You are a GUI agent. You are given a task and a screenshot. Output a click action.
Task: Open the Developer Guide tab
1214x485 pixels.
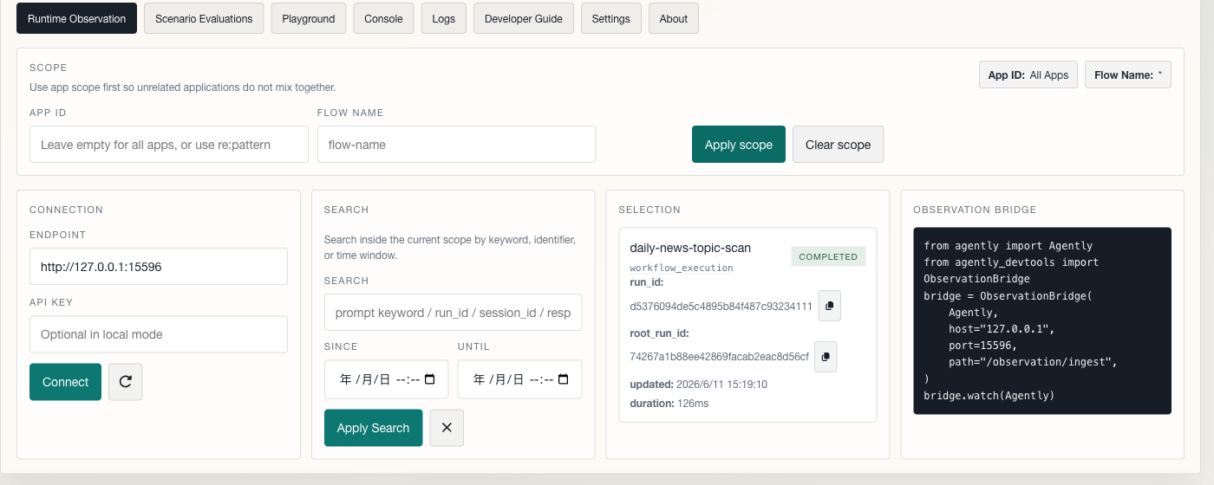(x=524, y=18)
